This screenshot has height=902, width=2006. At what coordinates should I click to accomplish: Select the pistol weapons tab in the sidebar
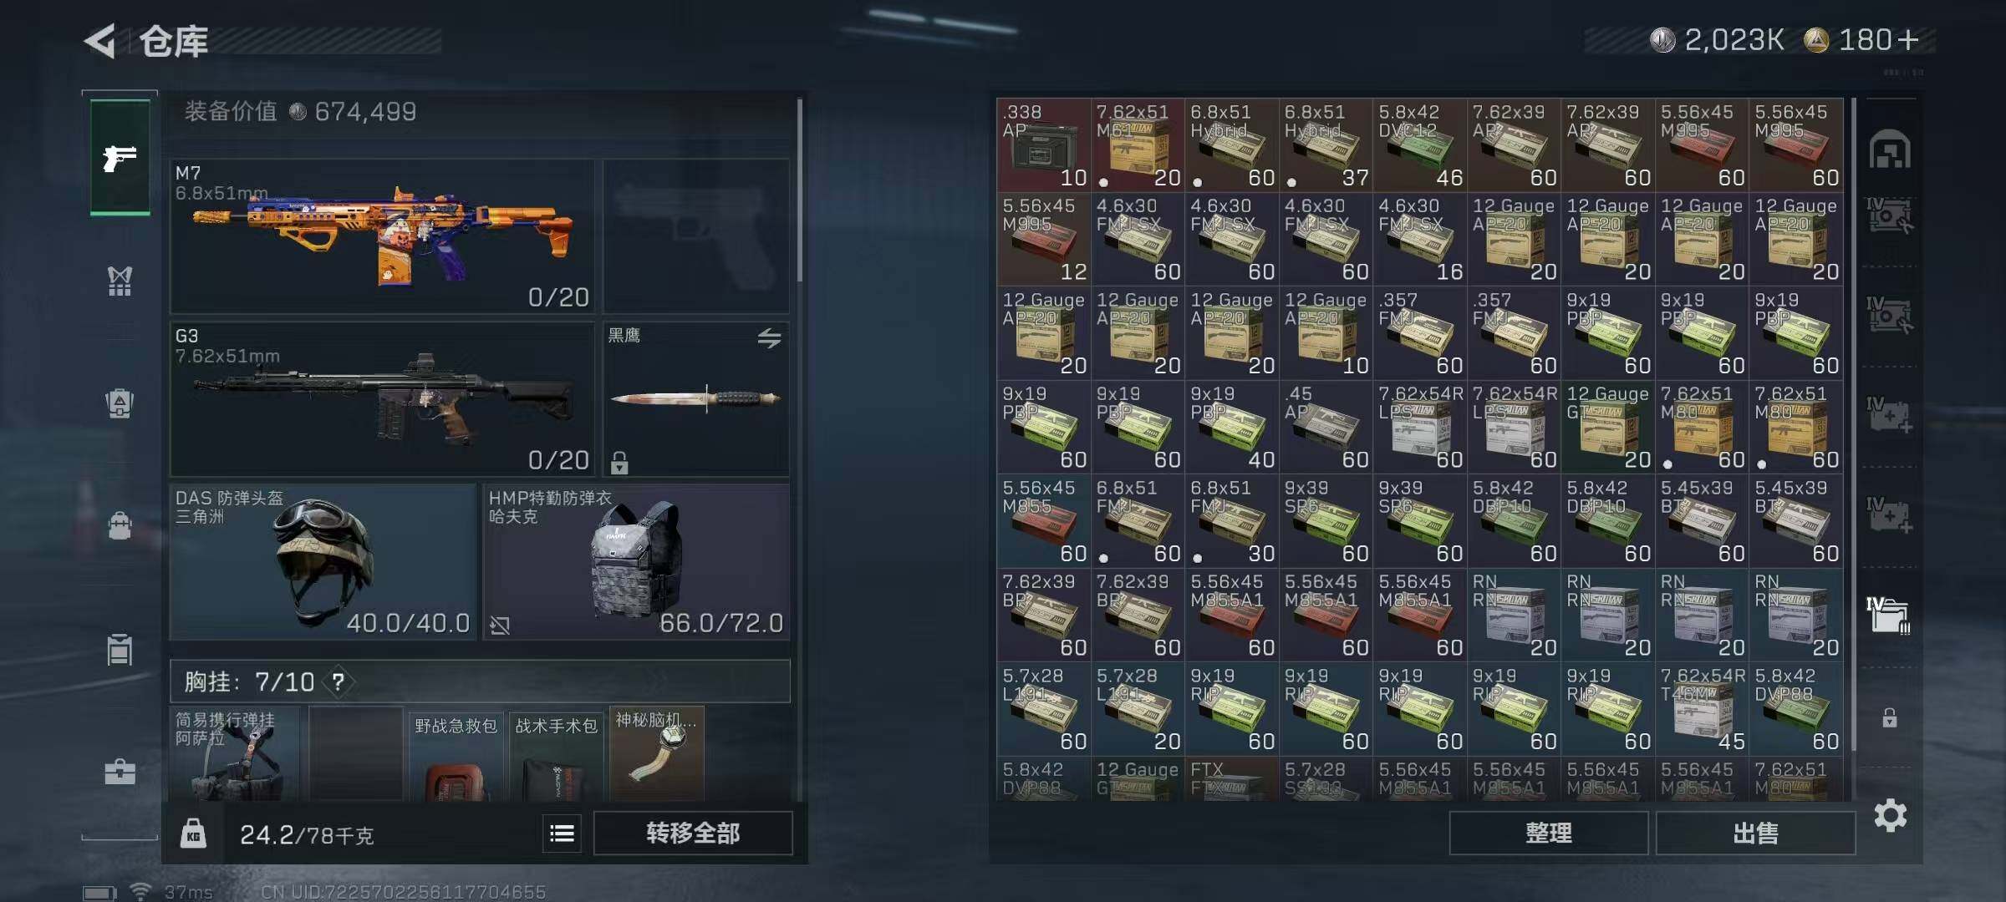(x=120, y=157)
